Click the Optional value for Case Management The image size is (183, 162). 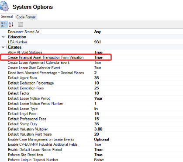[101, 140]
